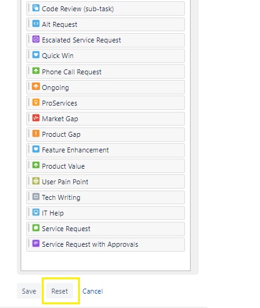
Task: Click the Ongoing orange arrow icon
Action: [36, 87]
